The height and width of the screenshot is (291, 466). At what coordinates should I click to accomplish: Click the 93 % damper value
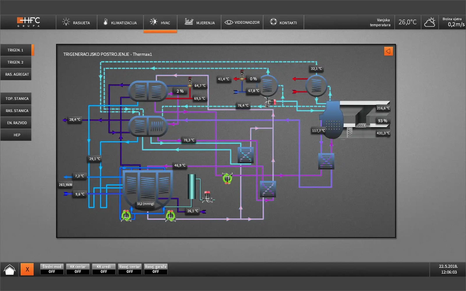tap(382, 121)
